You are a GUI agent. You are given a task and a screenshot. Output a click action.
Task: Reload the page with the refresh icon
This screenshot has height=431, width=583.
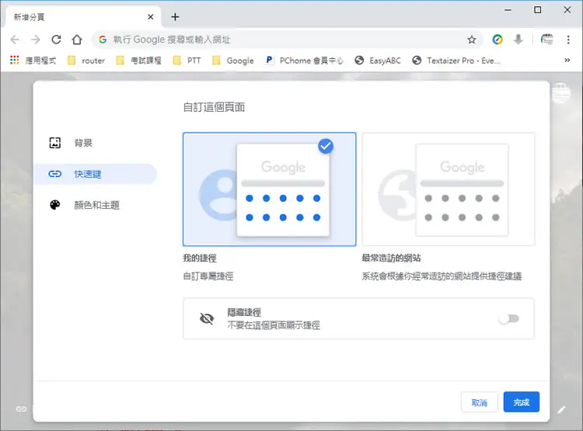coord(56,40)
